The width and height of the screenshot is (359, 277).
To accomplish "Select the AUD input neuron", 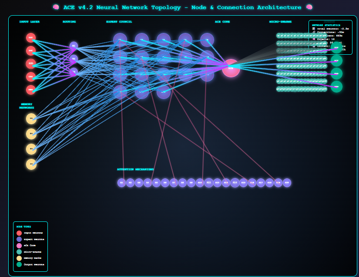I will [31, 64].
